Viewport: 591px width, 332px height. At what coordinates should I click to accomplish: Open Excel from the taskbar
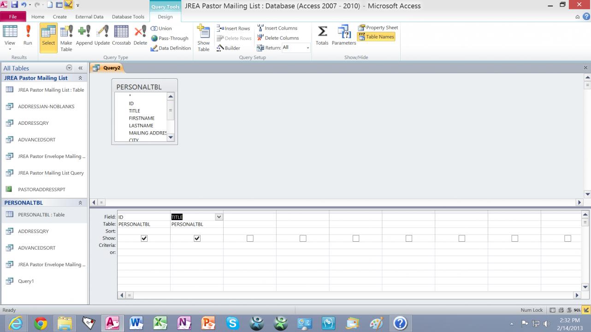pyautogui.click(x=160, y=323)
